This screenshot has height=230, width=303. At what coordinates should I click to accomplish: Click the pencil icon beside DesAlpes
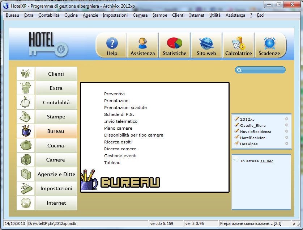[236, 143]
